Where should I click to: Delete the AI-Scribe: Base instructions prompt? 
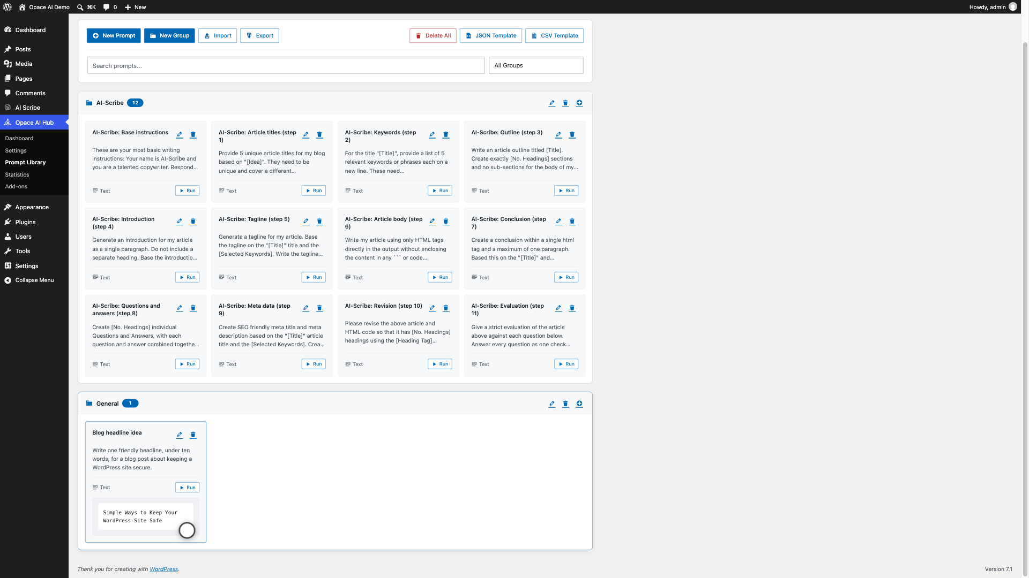pos(193,135)
